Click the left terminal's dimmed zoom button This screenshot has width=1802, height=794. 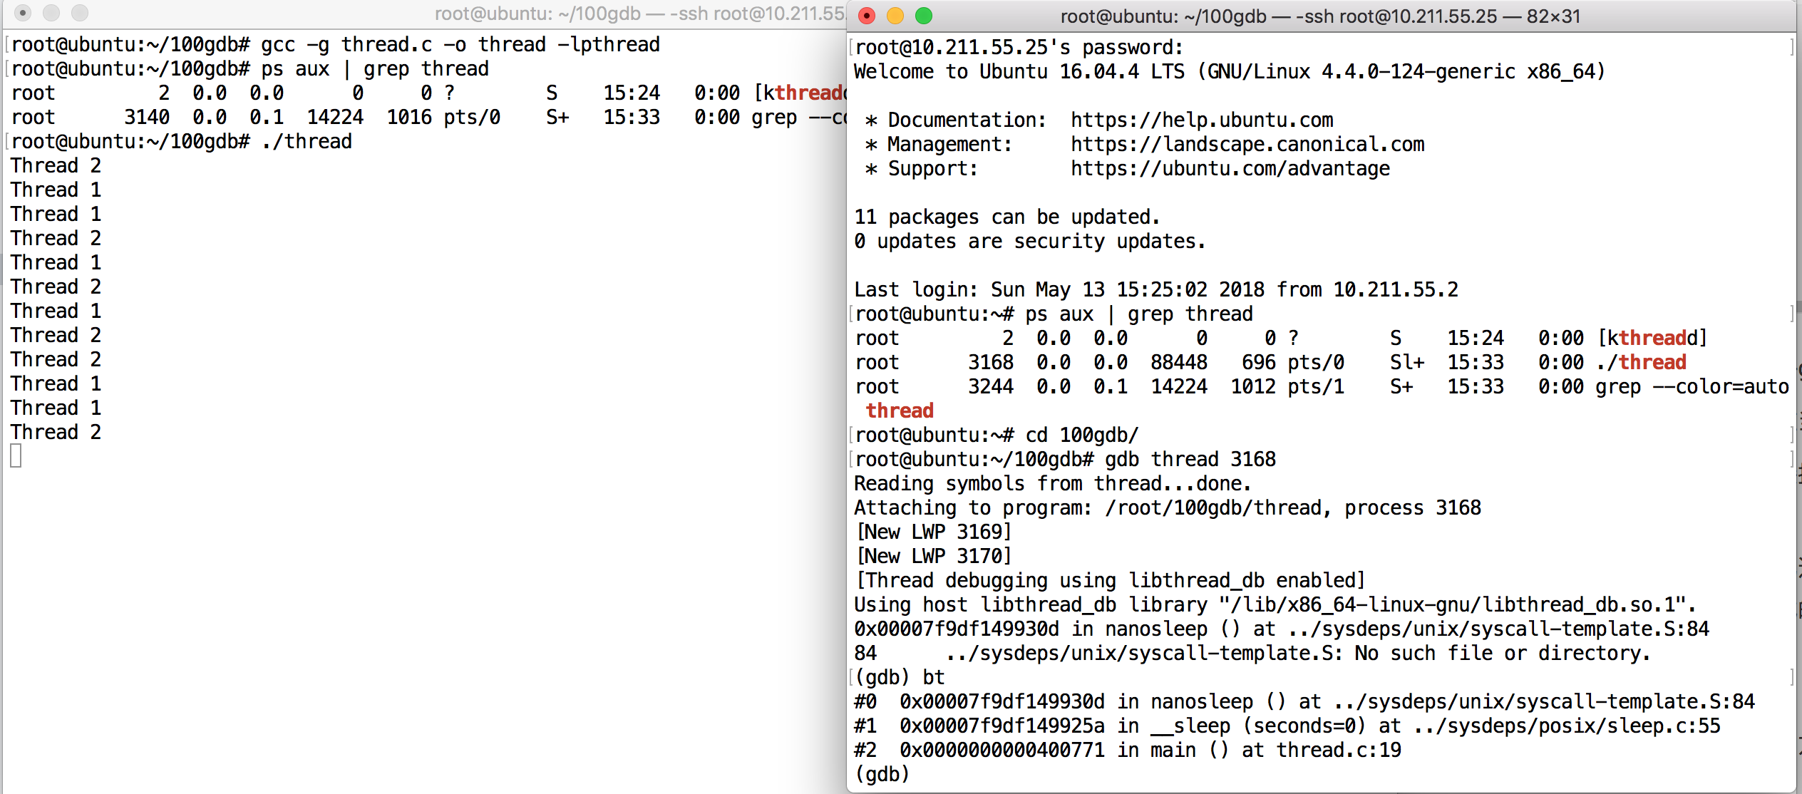coord(80,13)
